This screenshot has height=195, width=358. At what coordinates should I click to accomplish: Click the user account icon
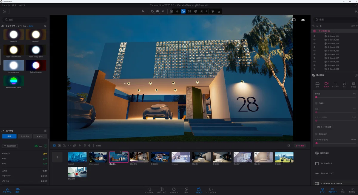(356, 11)
